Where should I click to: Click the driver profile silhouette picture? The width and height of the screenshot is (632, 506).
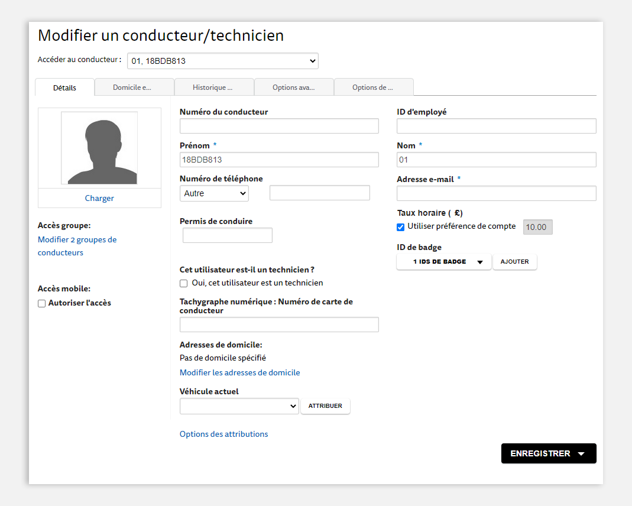pos(99,148)
